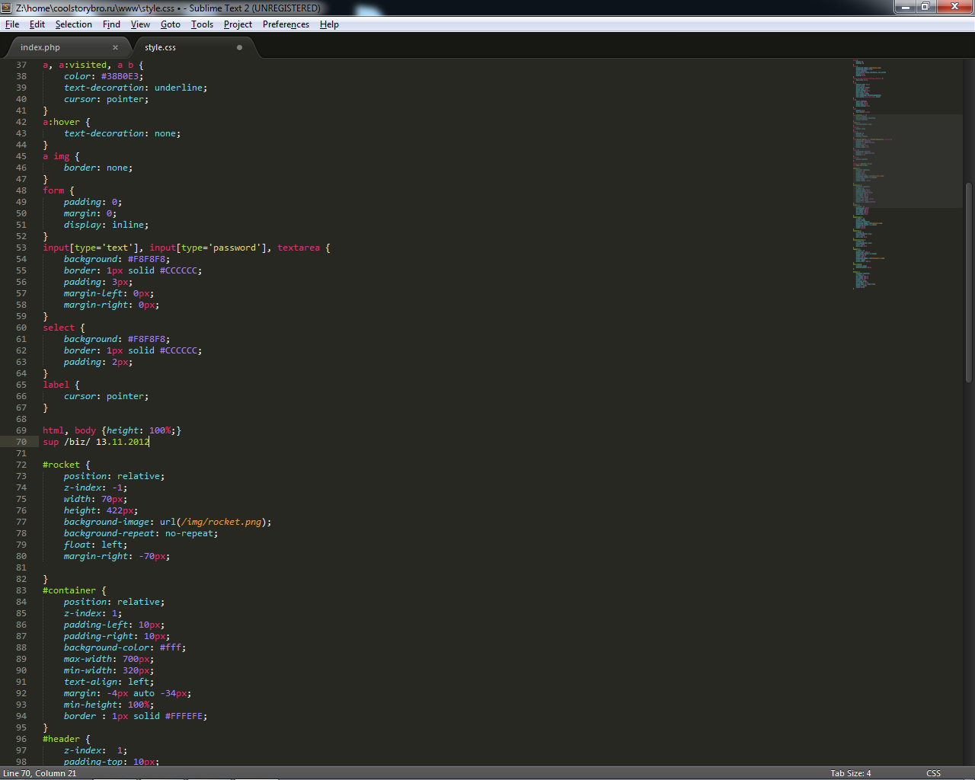975x780 pixels.
Task: Click the Sublime Text icon in title bar
Action: 8,8
